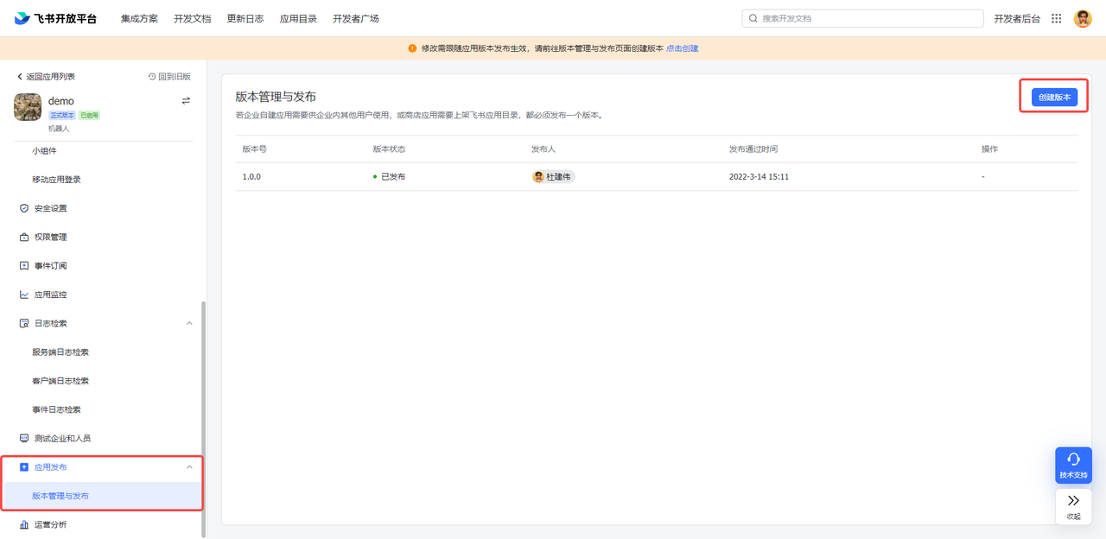Collapse the 日志检索 section

189,323
